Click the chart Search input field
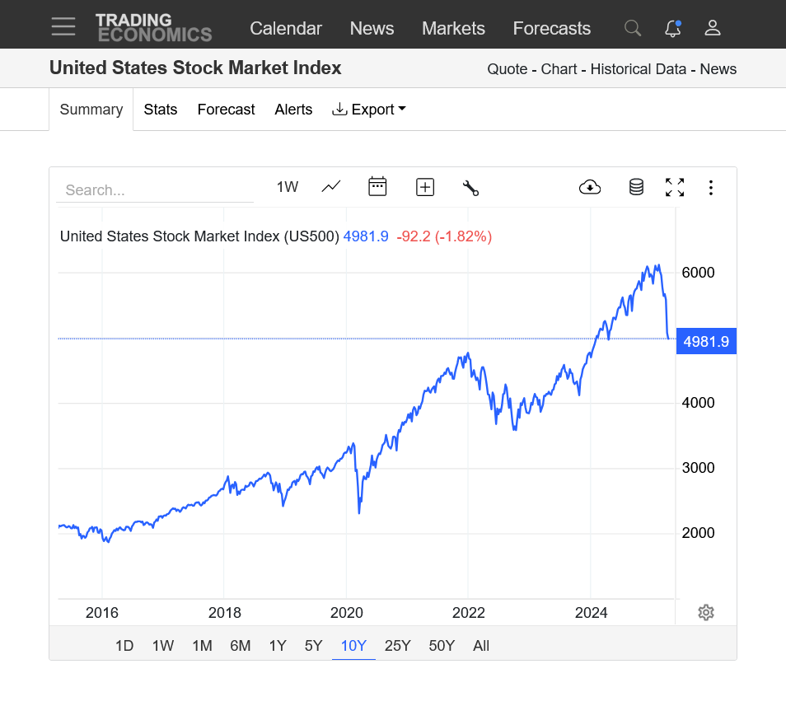Viewport: 786px width, 720px height. [155, 190]
